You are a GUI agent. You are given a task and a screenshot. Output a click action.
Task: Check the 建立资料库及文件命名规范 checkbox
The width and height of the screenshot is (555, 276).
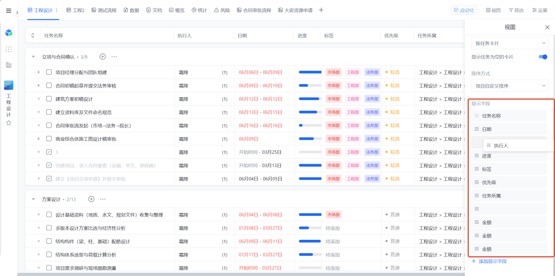(49, 112)
